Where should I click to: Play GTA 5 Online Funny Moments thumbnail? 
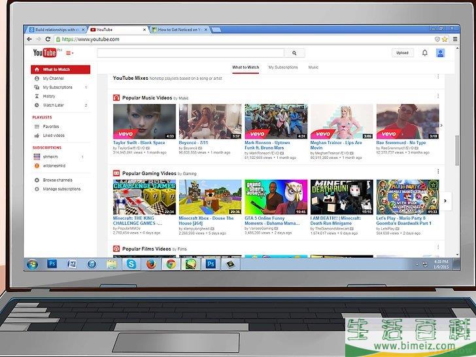point(276,197)
